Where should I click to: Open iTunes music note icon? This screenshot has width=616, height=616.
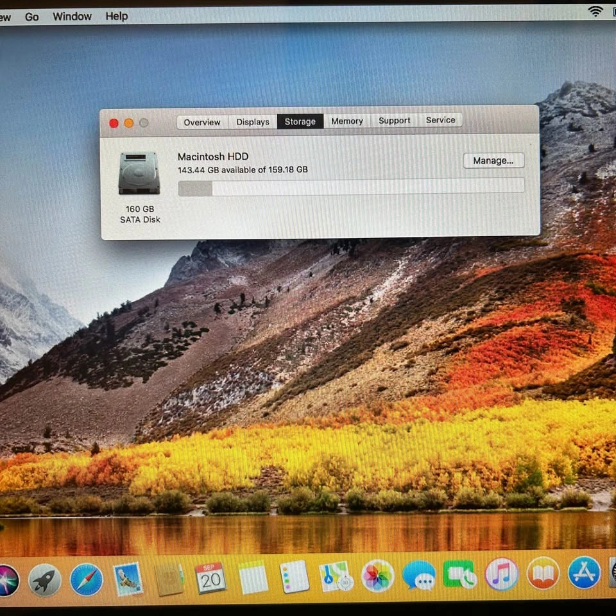coord(502,574)
